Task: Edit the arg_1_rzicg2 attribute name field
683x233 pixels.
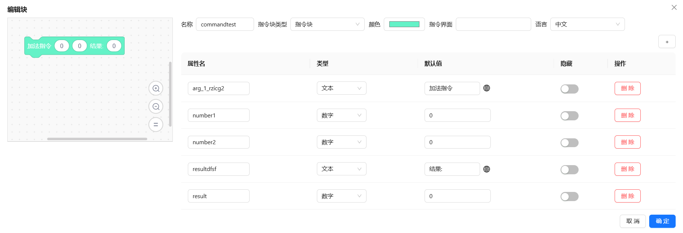Action: point(219,88)
